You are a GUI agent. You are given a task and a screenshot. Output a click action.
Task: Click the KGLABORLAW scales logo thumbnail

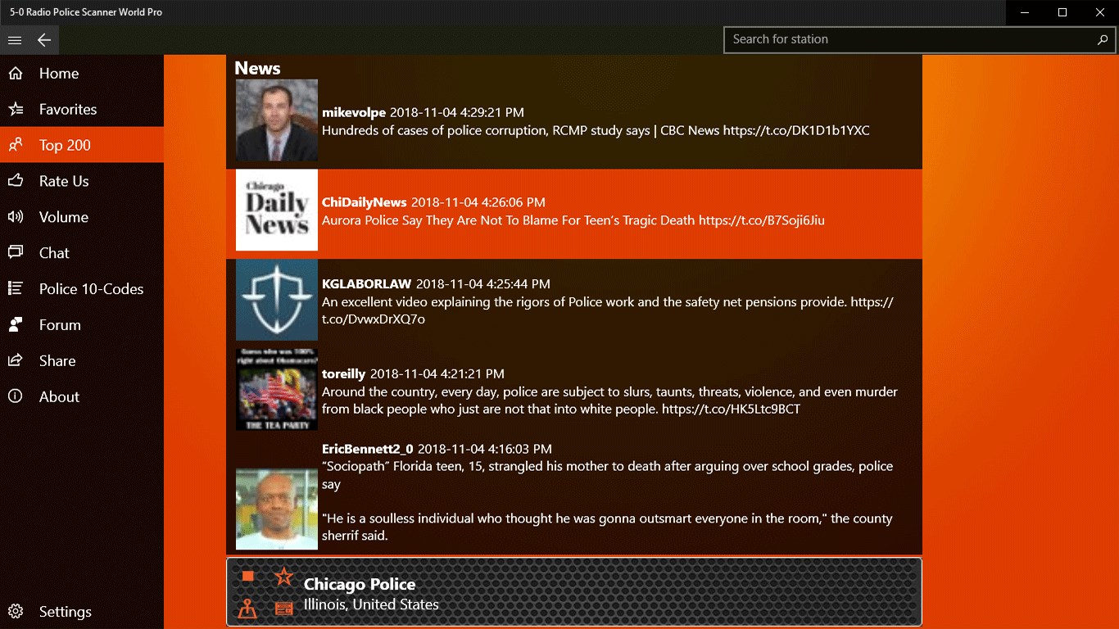click(277, 300)
